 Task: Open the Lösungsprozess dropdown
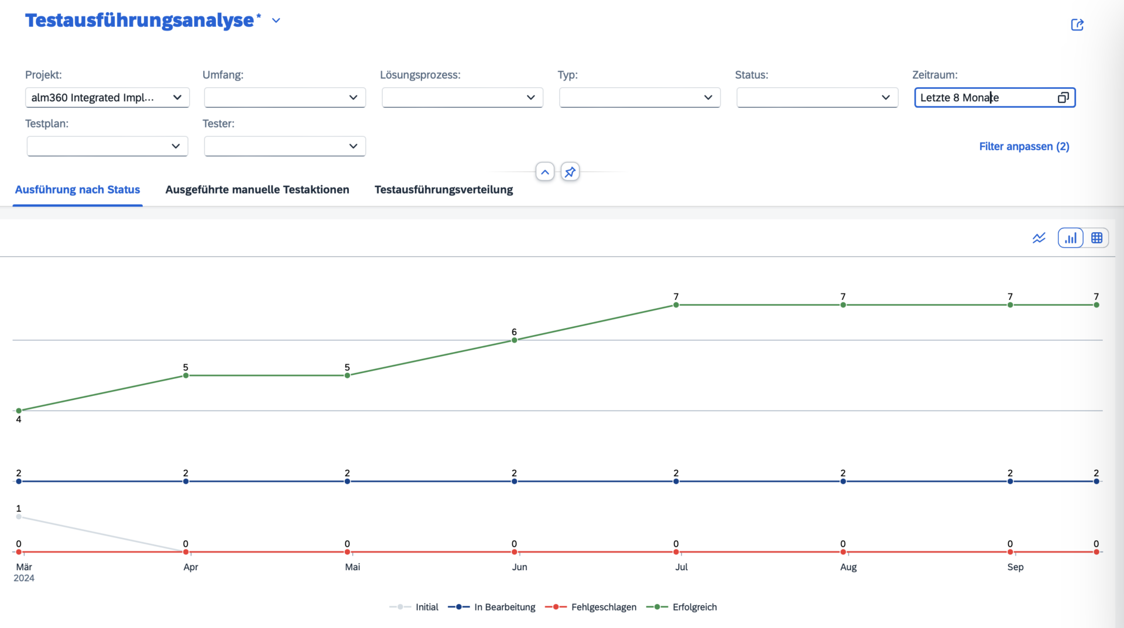click(x=530, y=98)
